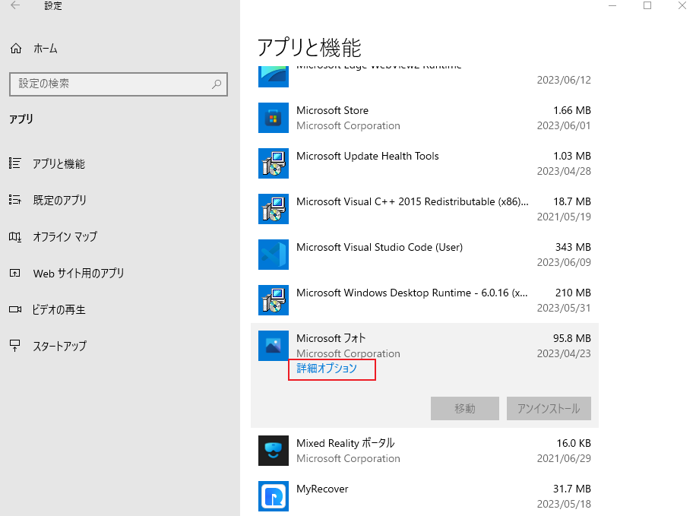696x516 pixels.
Task: Click the アンインストール button
Action: 549,408
